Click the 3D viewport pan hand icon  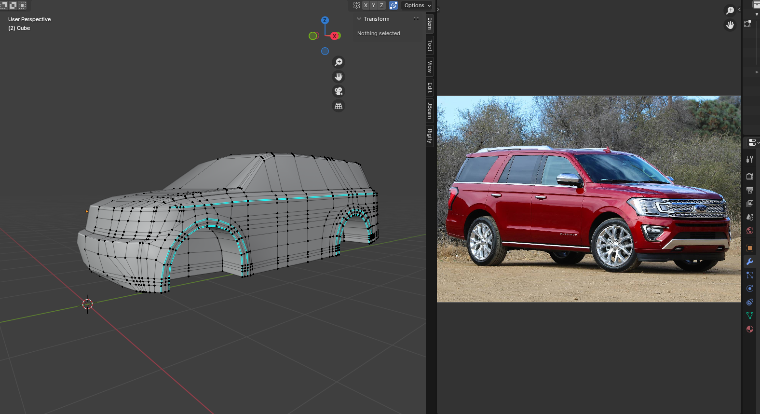click(x=339, y=77)
